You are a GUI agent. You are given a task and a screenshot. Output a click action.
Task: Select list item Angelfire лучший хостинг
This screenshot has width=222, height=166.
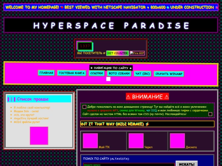click(x=31, y=118)
